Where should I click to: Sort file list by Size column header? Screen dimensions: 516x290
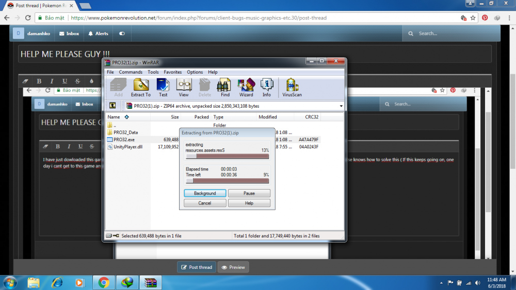pos(174,117)
